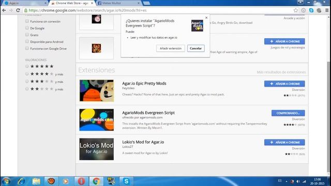Open a new browser tab
Image resolution: width=331 pixels, height=186 pixels.
146,3
